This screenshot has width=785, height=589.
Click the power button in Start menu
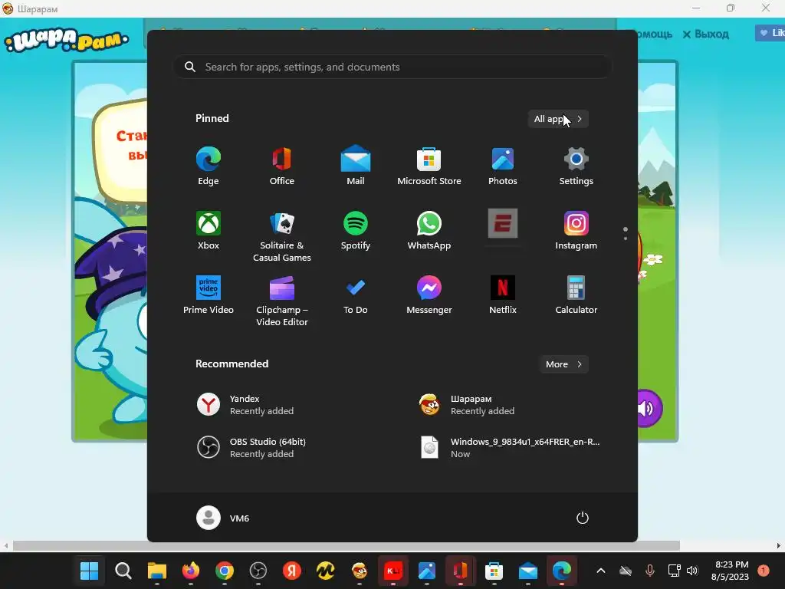[583, 518]
